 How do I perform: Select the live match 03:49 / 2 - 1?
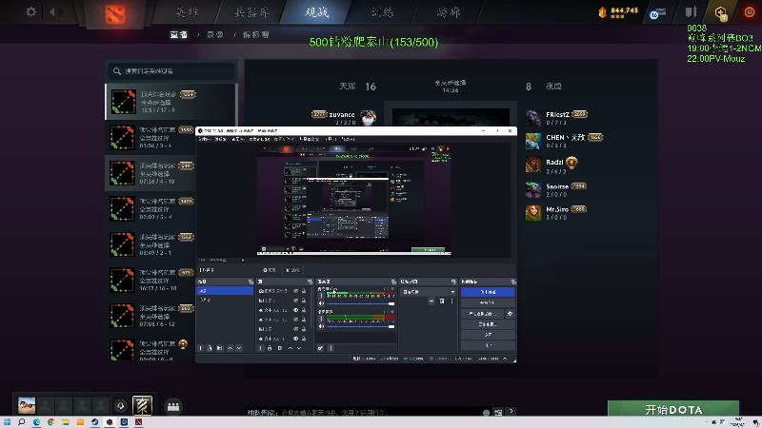click(151, 244)
